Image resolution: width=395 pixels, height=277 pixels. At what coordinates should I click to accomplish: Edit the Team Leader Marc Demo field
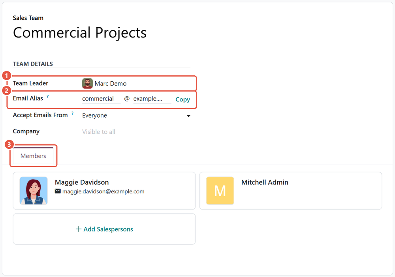pos(136,84)
